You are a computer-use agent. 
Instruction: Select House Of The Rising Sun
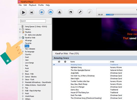[80, 92]
